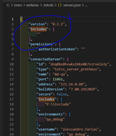
Task: Click the "secure" key
Action: pos(45,94)
